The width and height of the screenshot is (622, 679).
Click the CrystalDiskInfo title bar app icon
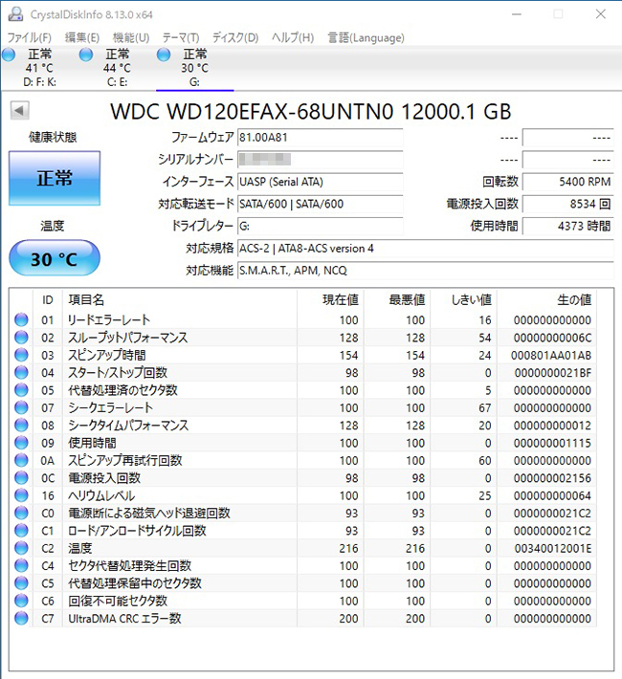[x=12, y=13]
